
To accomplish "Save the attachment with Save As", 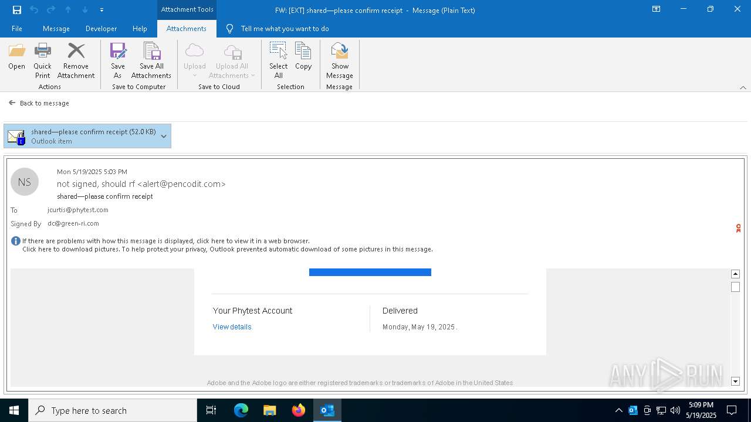I will [118, 60].
